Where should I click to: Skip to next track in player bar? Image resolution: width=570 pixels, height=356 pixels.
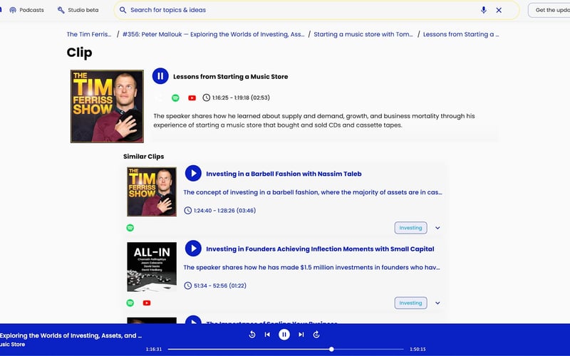click(301, 335)
